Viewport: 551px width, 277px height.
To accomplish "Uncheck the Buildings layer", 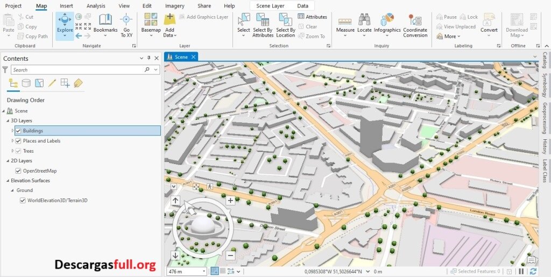I will click(18, 131).
